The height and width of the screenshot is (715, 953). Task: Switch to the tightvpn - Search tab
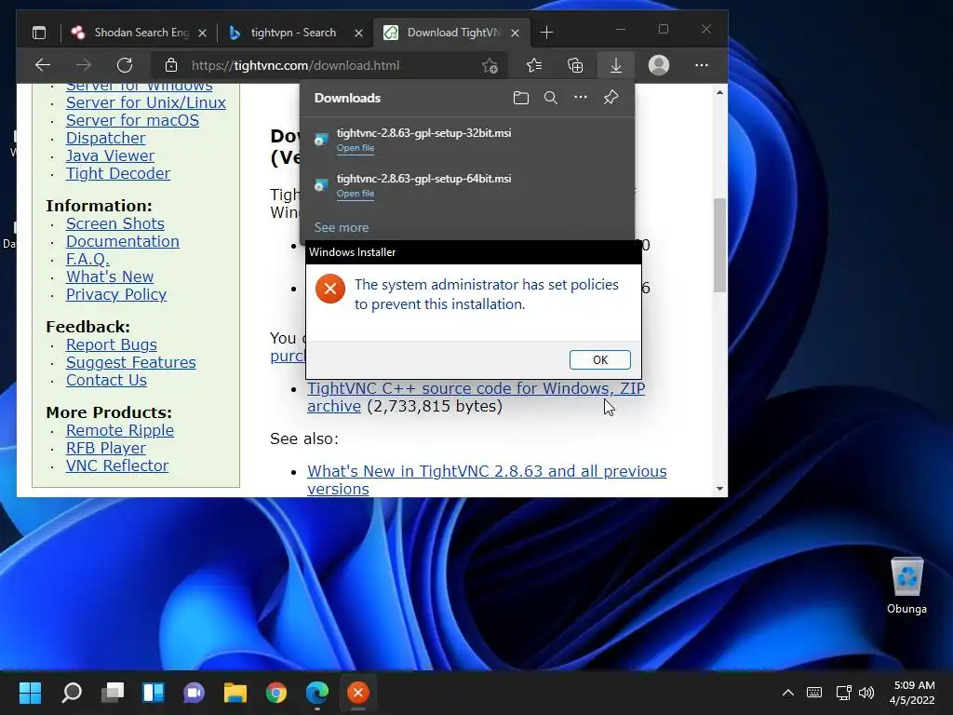point(294,33)
